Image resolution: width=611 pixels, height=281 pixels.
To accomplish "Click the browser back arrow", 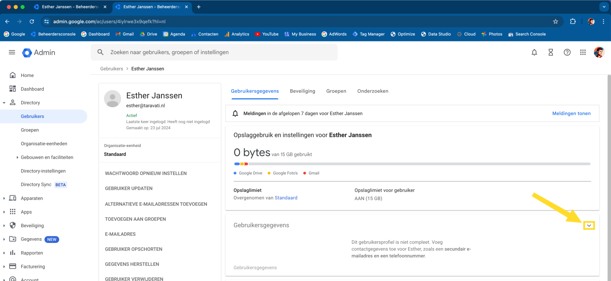I will point(7,21).
